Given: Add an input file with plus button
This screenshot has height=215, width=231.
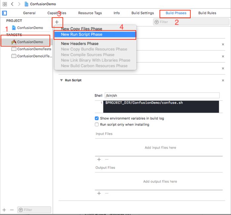Looking at the screenshot, I should point(99,159).
